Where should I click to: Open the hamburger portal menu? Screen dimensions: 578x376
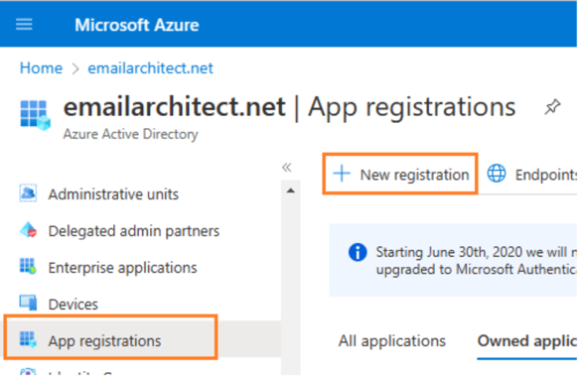pos(24,25)
